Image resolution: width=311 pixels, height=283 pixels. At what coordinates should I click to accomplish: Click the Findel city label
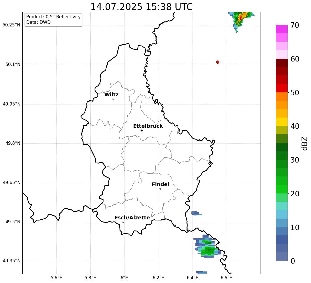[160, 184]
